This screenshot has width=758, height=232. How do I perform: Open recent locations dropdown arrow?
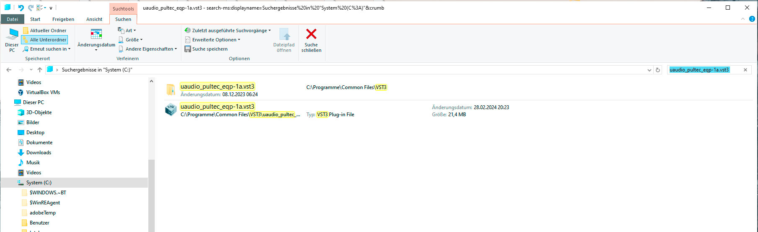(x=31, y=70)
